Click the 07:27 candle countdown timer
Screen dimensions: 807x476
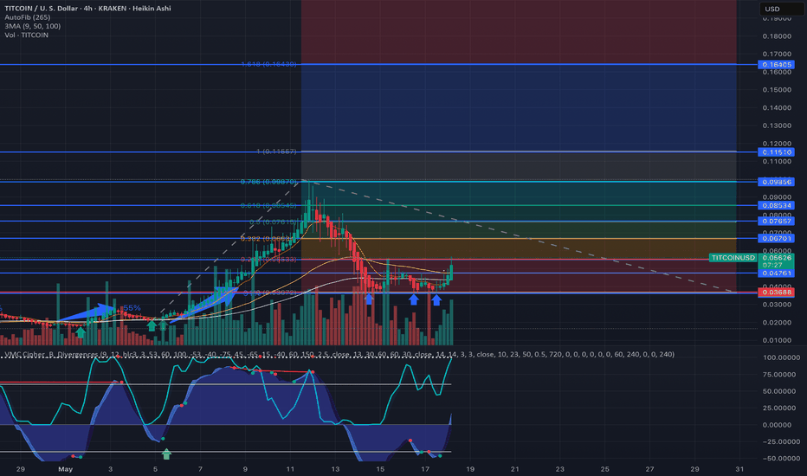[x=772, y=265]
